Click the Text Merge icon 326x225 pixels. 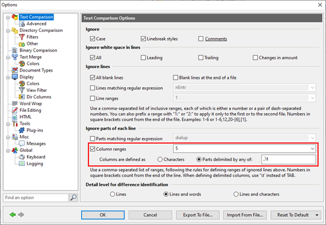click(15, 57)
